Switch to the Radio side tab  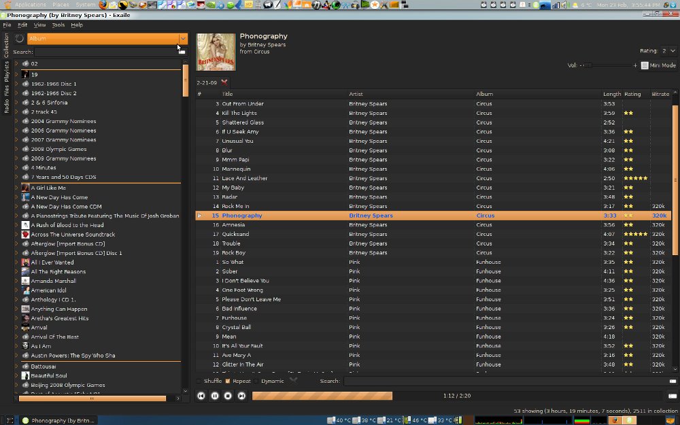[6, 106]
